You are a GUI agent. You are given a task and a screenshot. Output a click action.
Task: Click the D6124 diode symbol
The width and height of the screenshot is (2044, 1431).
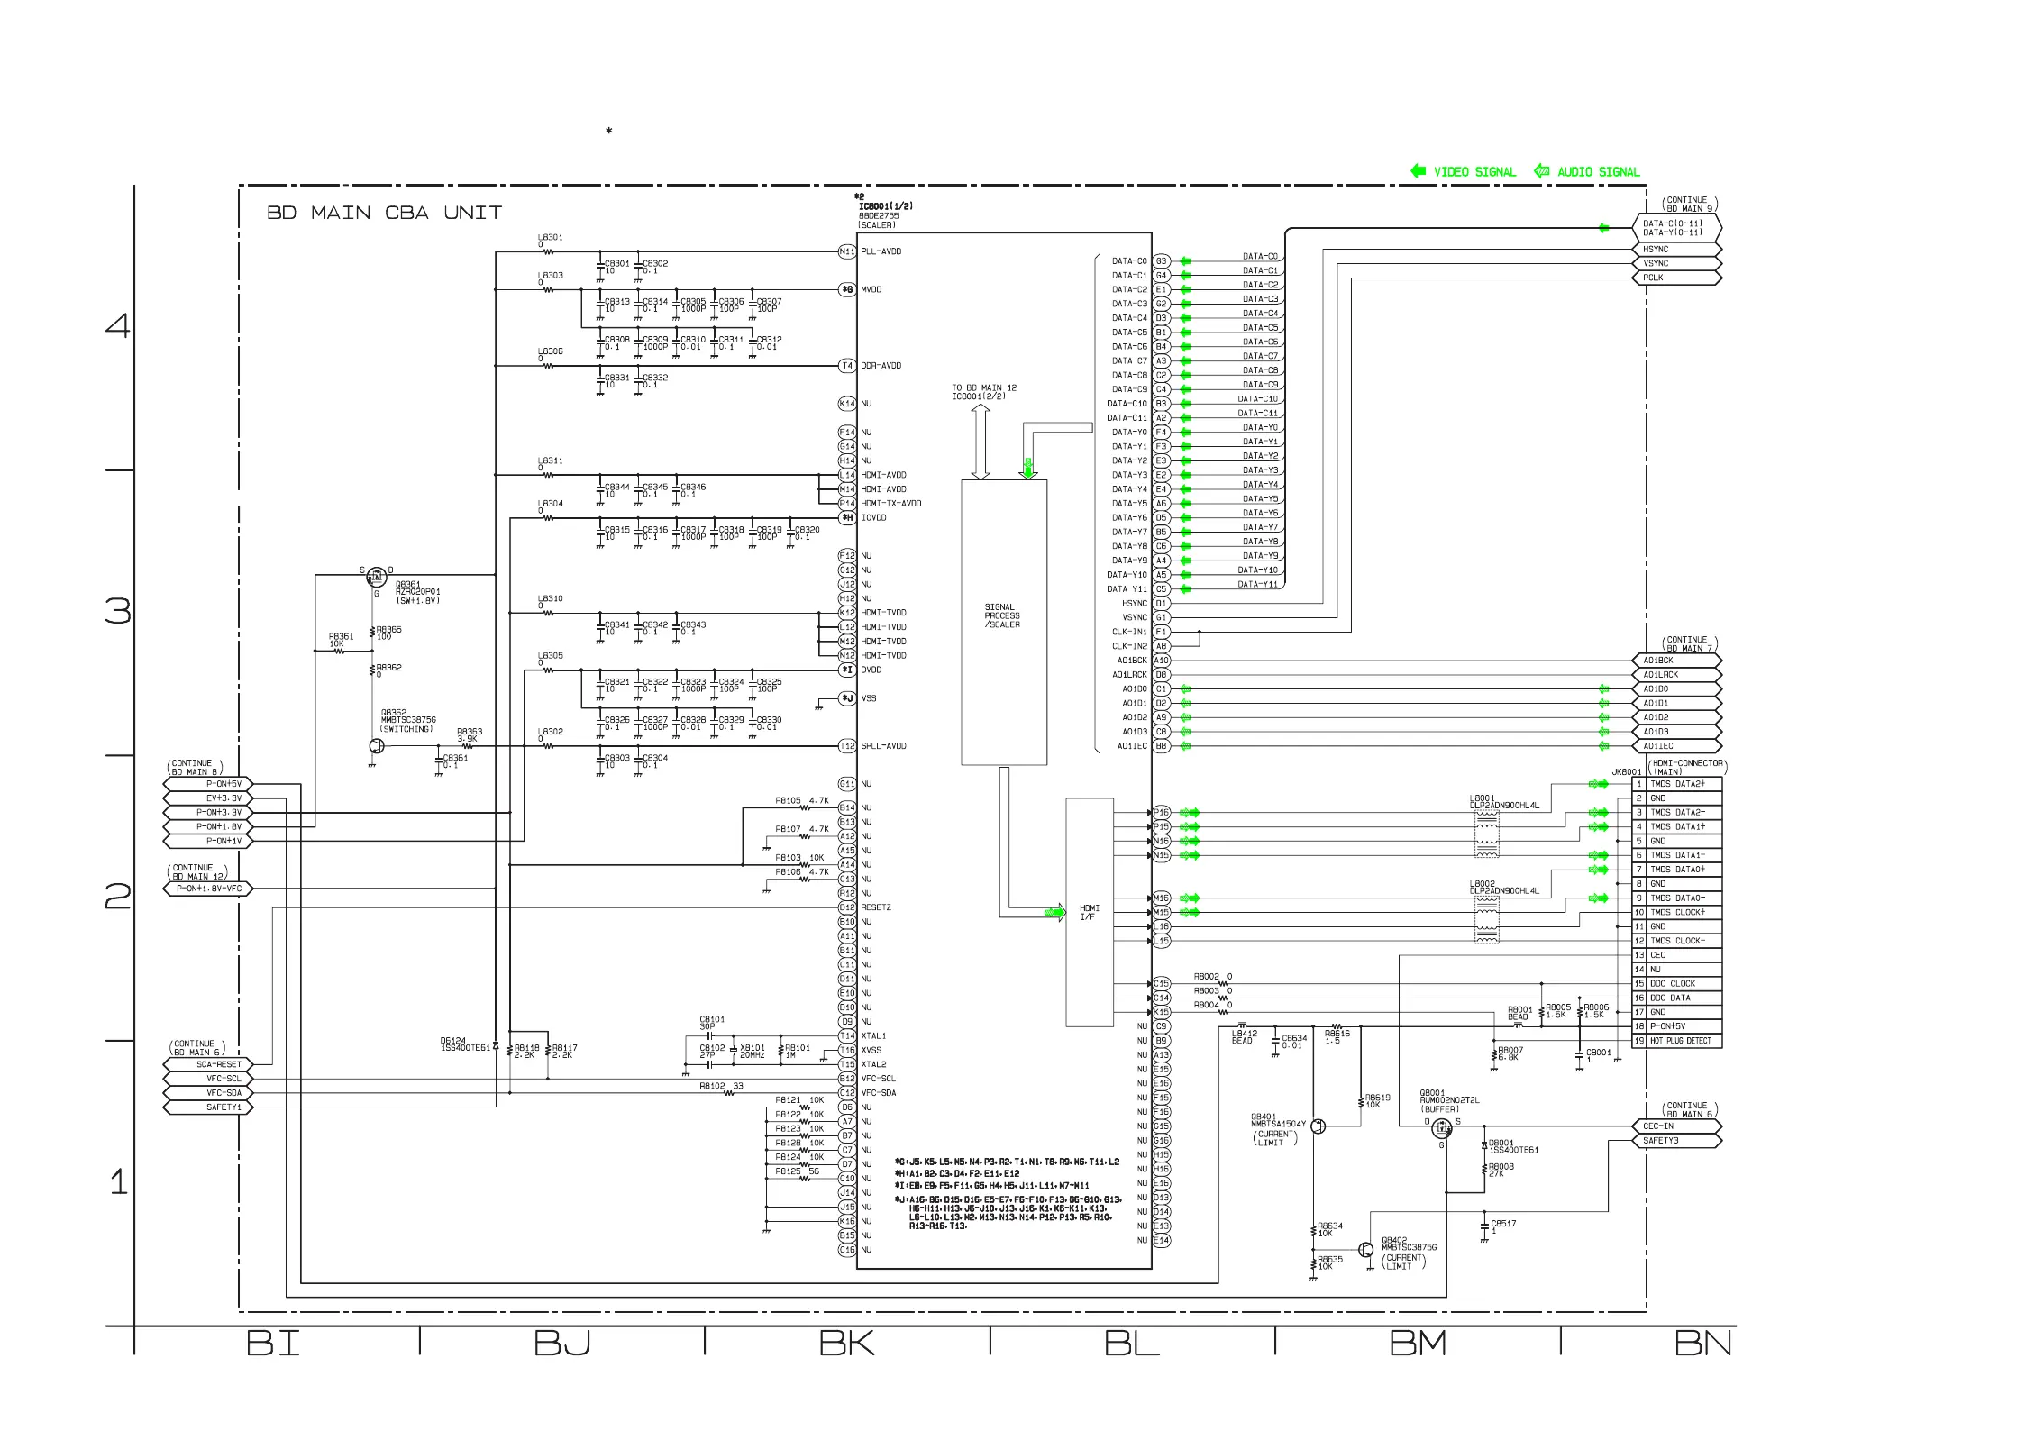[x=496, y=1046]
